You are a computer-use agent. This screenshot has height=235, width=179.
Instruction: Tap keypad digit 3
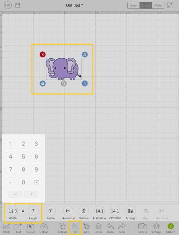click(x=36, y=144)
